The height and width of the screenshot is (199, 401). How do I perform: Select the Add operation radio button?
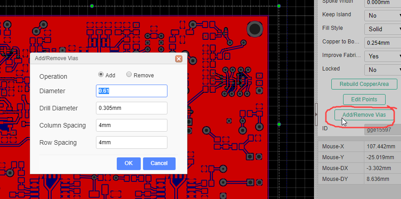click(x=101, y=75)
